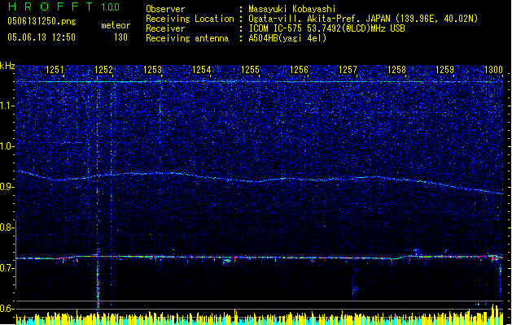Click observer name Masayuki Kobayashi
512x325 pixels.
click(292, 9)
